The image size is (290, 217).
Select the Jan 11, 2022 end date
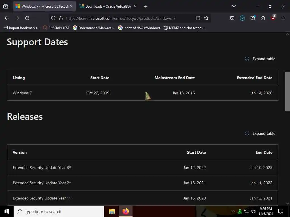click(261, 183)
